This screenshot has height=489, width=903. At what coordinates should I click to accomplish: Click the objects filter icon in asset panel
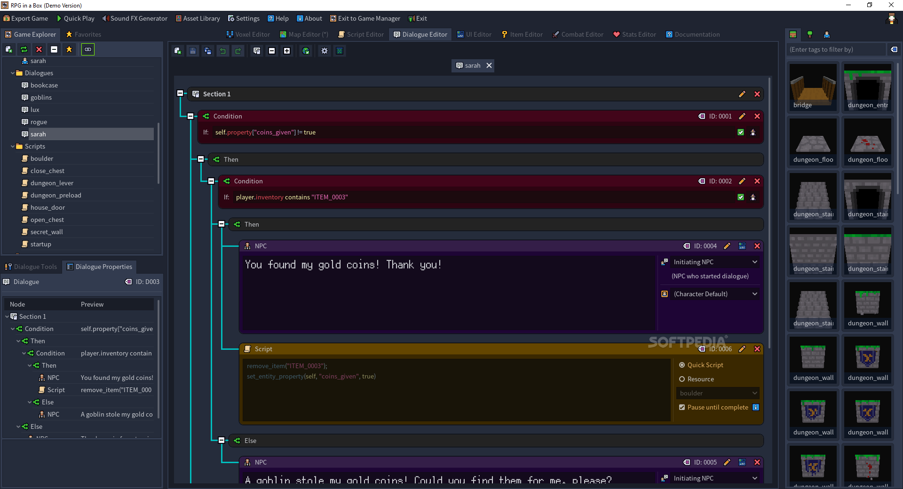(810, 34)
